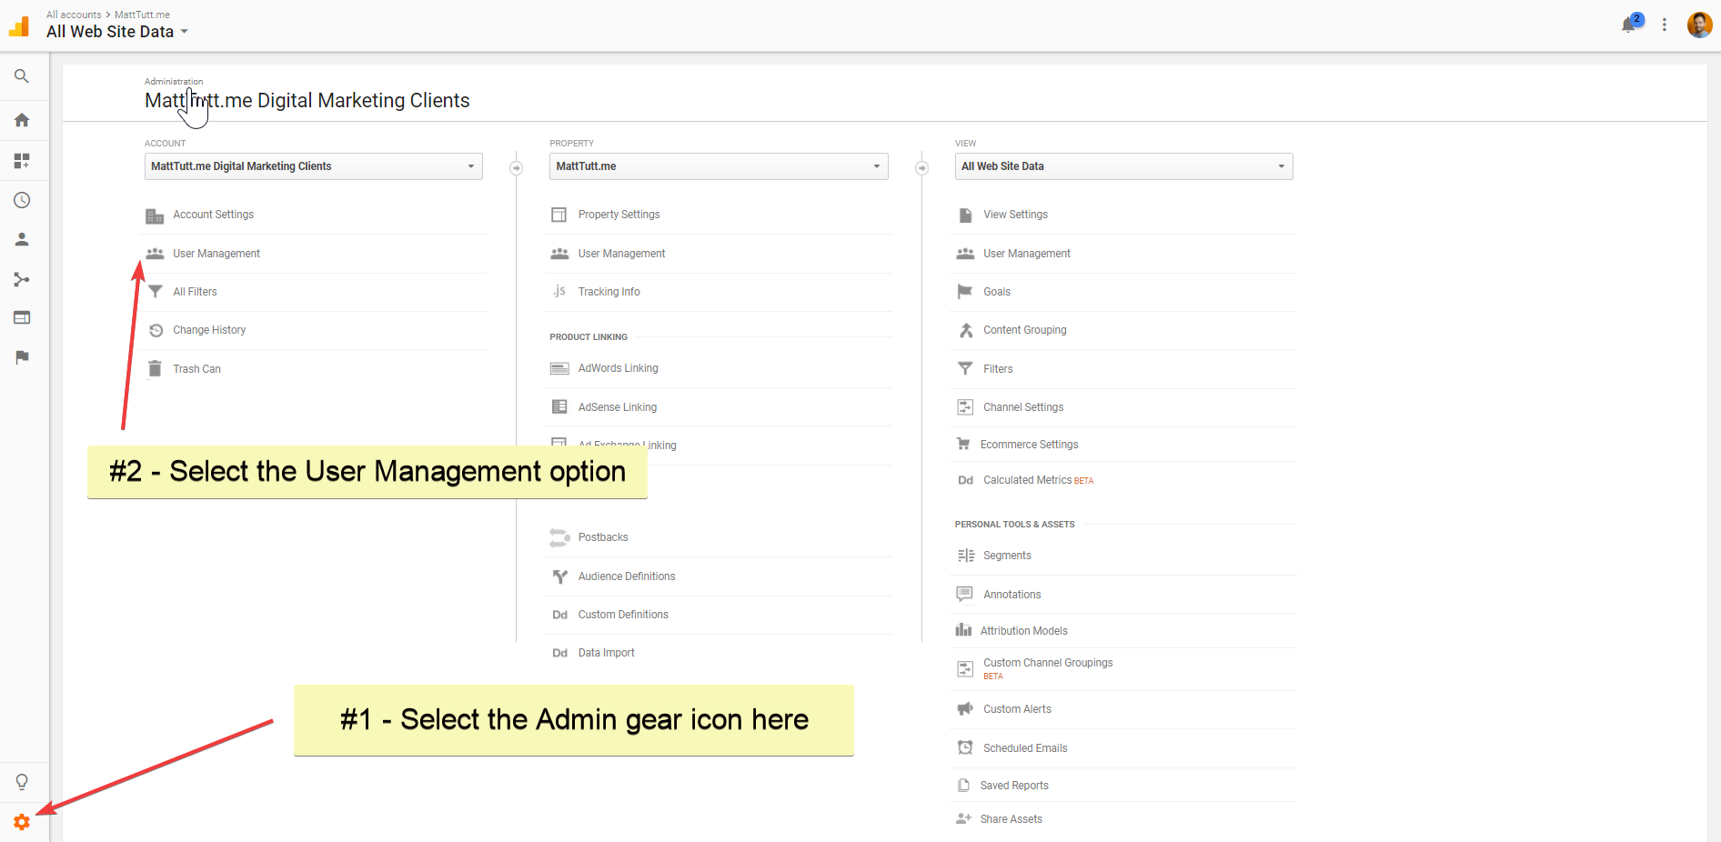Click the All Filters funnel icon
The width and height of the screenshot is (1721, 842).
[x=155, y=292]
